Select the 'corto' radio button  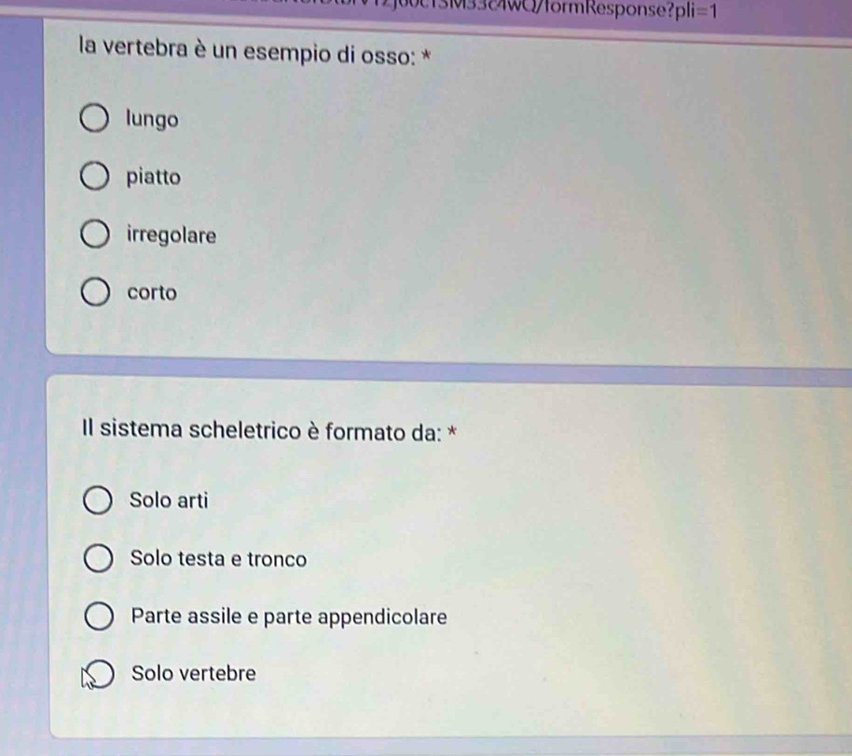pos(96,292)
